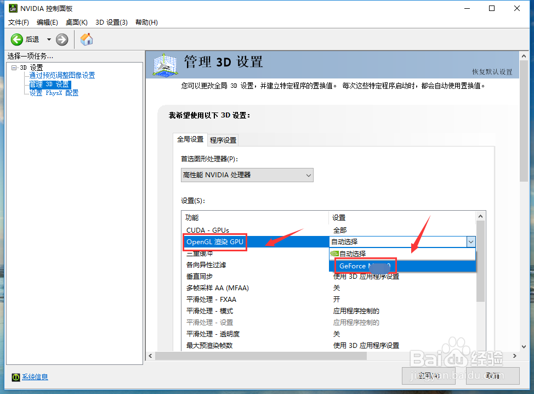Viewport: 534px width, 394px height.
Task: Select the 平滑处理 - FXAA row
Action: [x=328, y=299]
